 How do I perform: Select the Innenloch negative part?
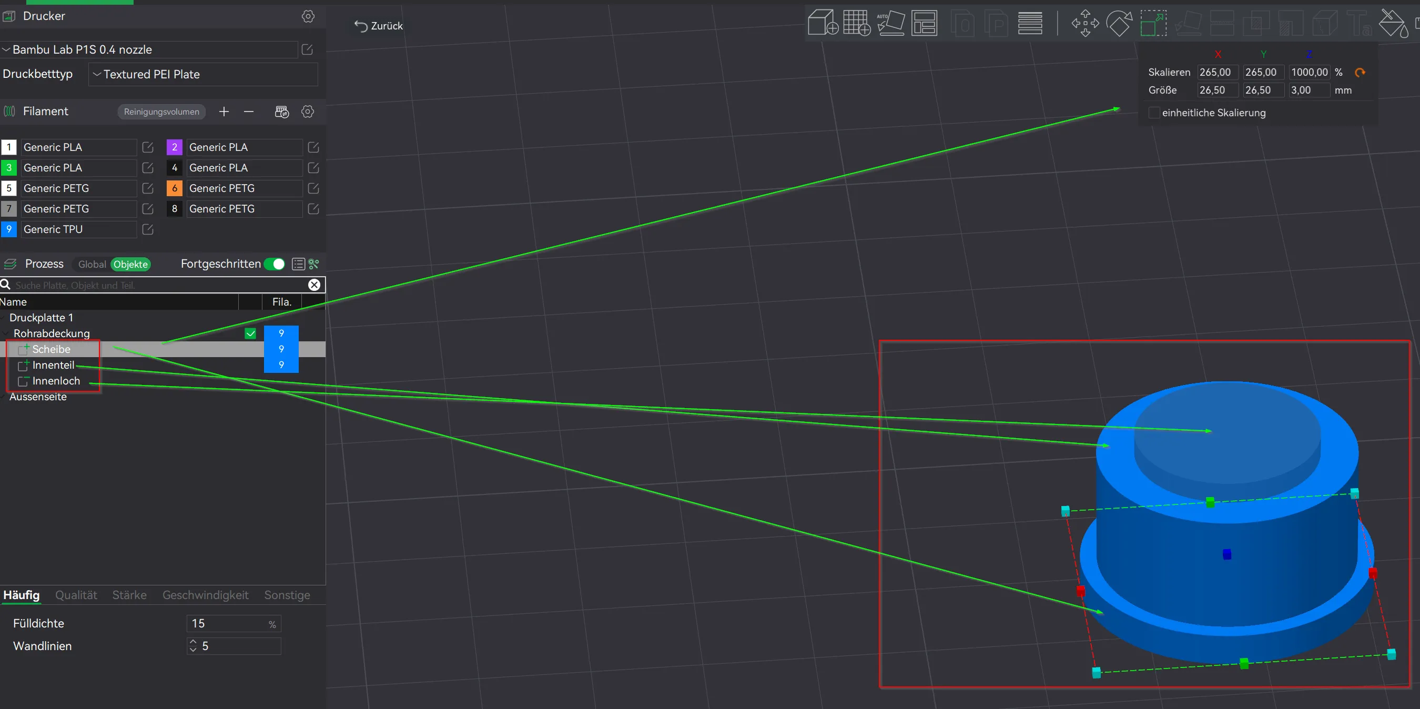(x=56, y=381)
